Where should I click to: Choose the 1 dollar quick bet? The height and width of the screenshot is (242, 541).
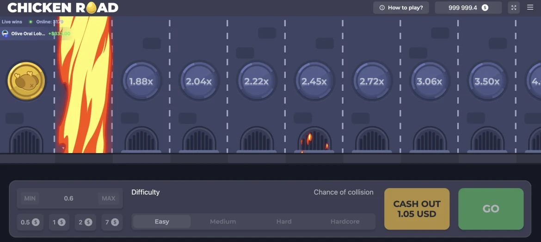59,222
